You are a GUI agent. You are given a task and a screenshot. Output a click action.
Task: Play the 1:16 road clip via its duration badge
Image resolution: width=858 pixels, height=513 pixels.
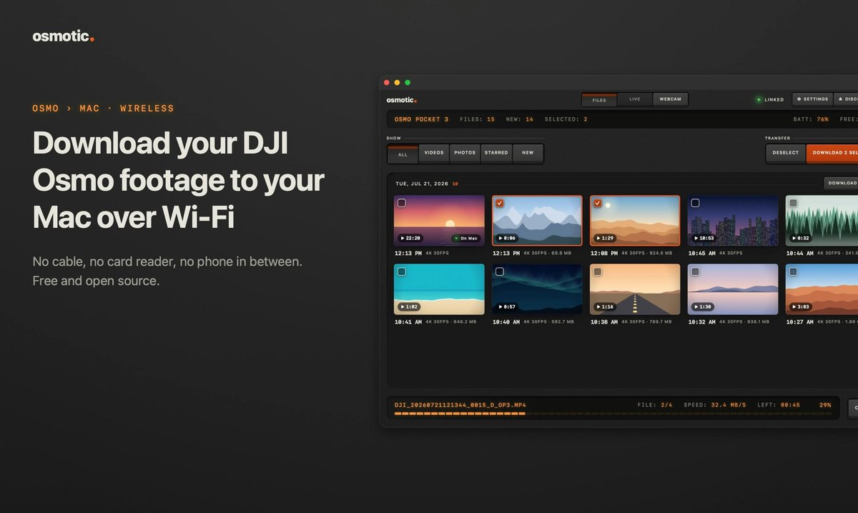click(x=604, y=307)
